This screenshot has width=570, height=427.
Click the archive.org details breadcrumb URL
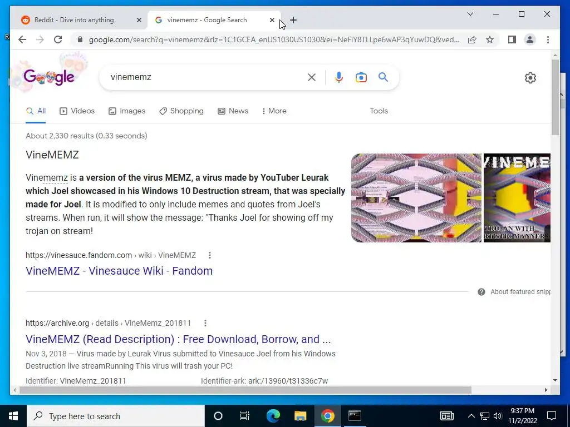(x=108, y=323)
